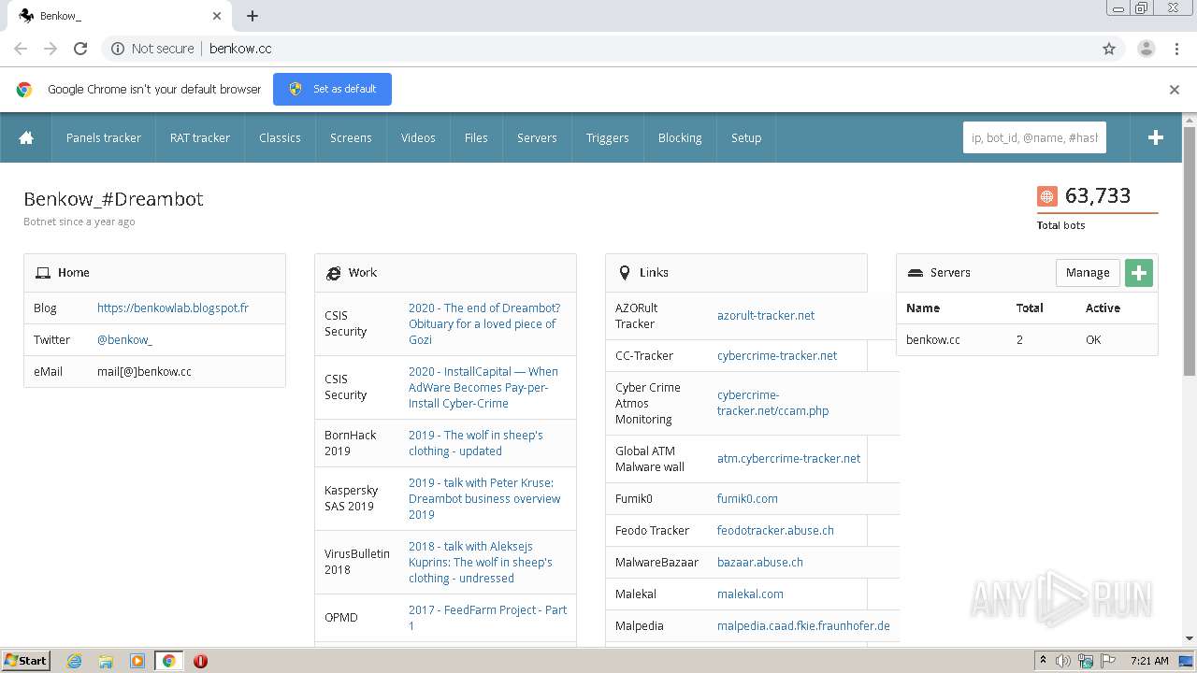Click Chrome icon in taskbar
The width and height of the screenshot is (1197, 673).
click(x=169, y=661)
